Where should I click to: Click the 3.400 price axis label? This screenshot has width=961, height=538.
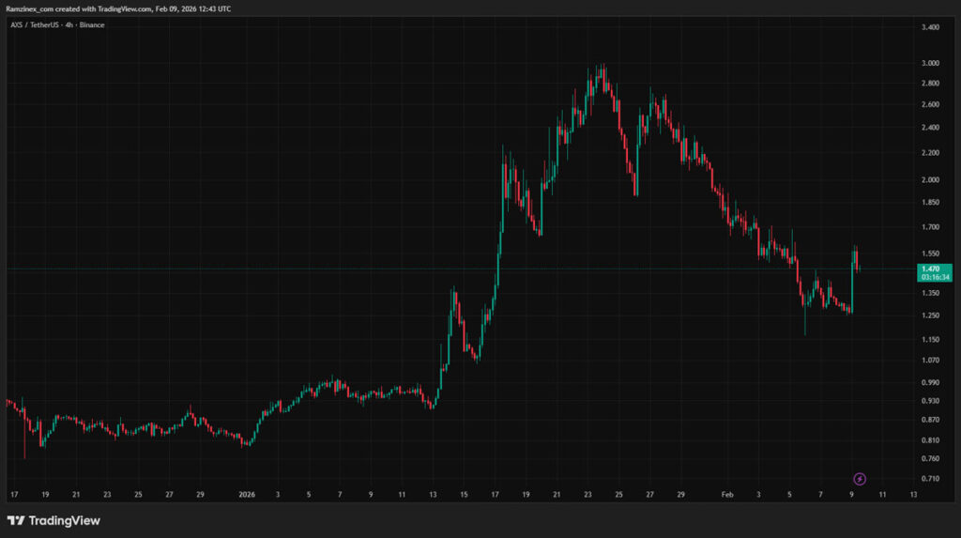tap(930, 27)
